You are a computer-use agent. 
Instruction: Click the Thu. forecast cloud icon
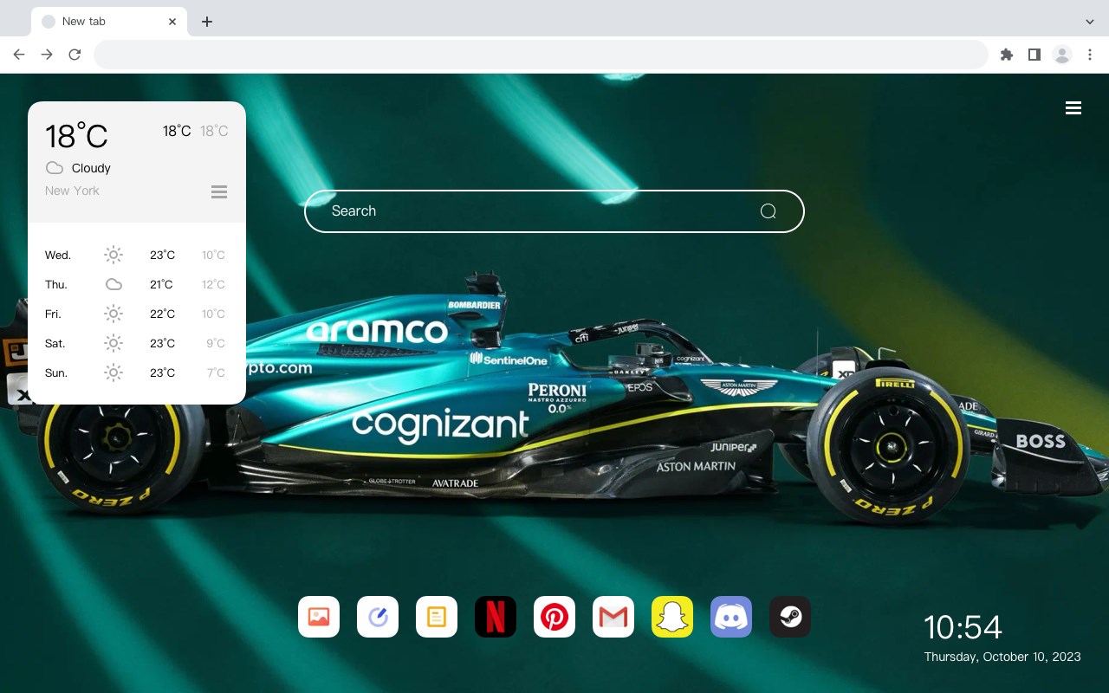[113, 284]
